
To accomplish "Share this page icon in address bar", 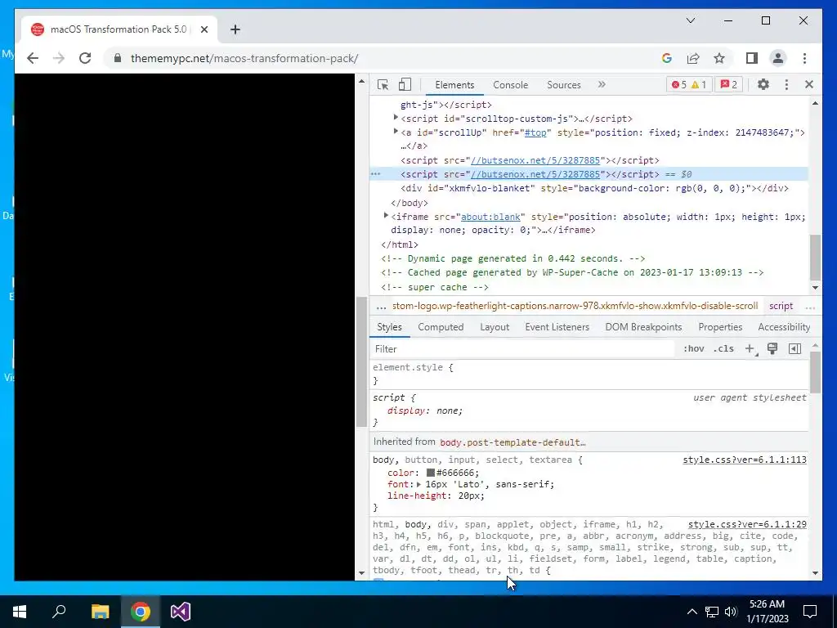I will pos(693,58).
